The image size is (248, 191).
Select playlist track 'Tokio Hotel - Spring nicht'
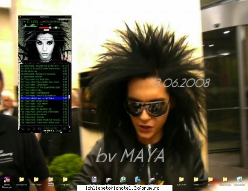pyautogui.click(x=44, y=85)
